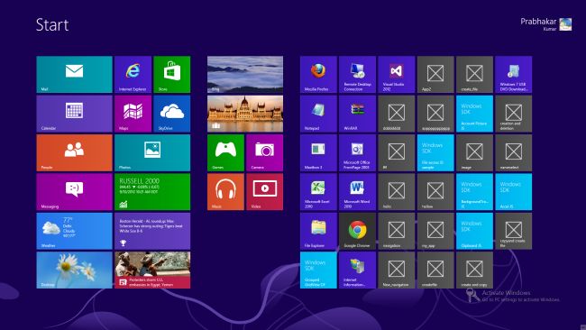
Task: Click the Prabhakar Kumar user name
Action: pyautogui.click(x=538, y=24)
